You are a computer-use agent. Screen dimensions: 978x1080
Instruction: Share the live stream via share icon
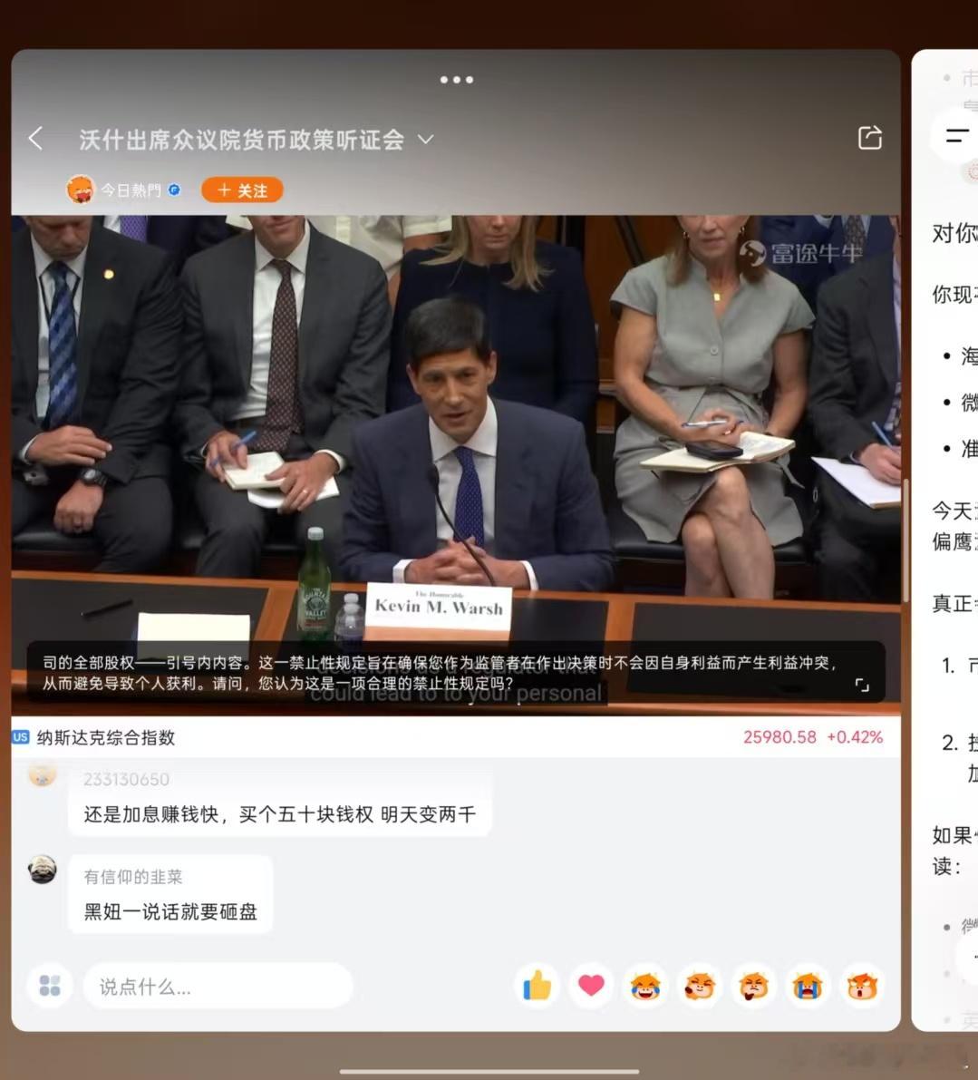click(870, 138)
